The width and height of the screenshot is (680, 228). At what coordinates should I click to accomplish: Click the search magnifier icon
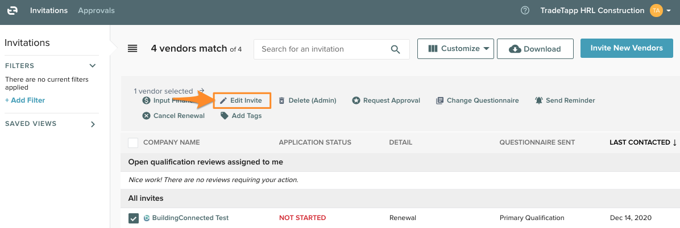[x=396, y=49]
